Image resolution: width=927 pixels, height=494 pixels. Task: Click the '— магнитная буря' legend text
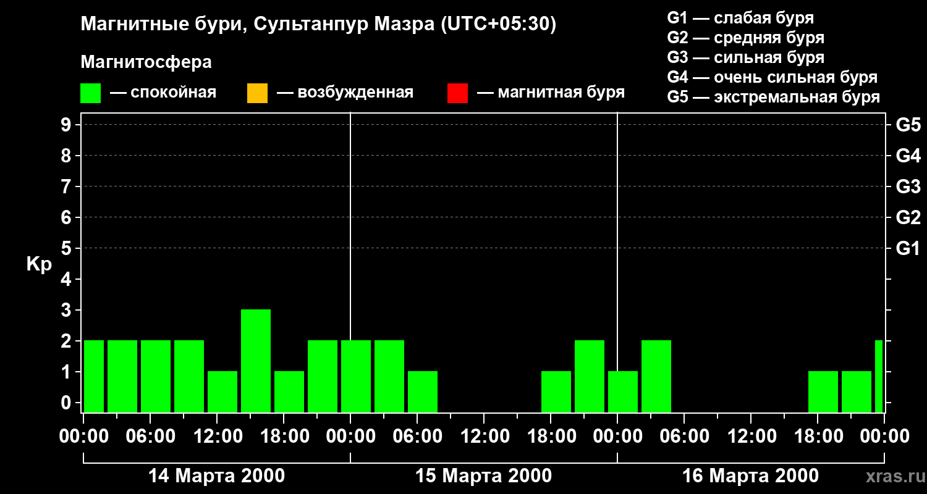[x=551, y=93]
